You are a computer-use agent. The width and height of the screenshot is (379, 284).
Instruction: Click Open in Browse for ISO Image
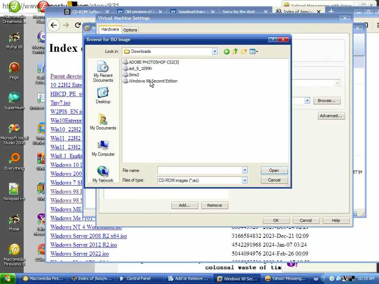click(x=274, y=170)
